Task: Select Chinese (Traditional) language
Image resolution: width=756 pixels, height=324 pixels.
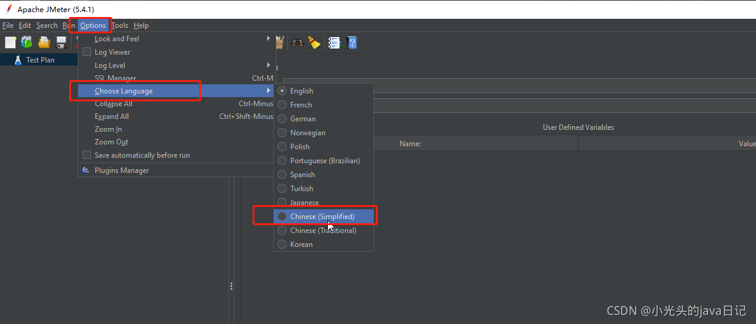Action: [324, 231]
